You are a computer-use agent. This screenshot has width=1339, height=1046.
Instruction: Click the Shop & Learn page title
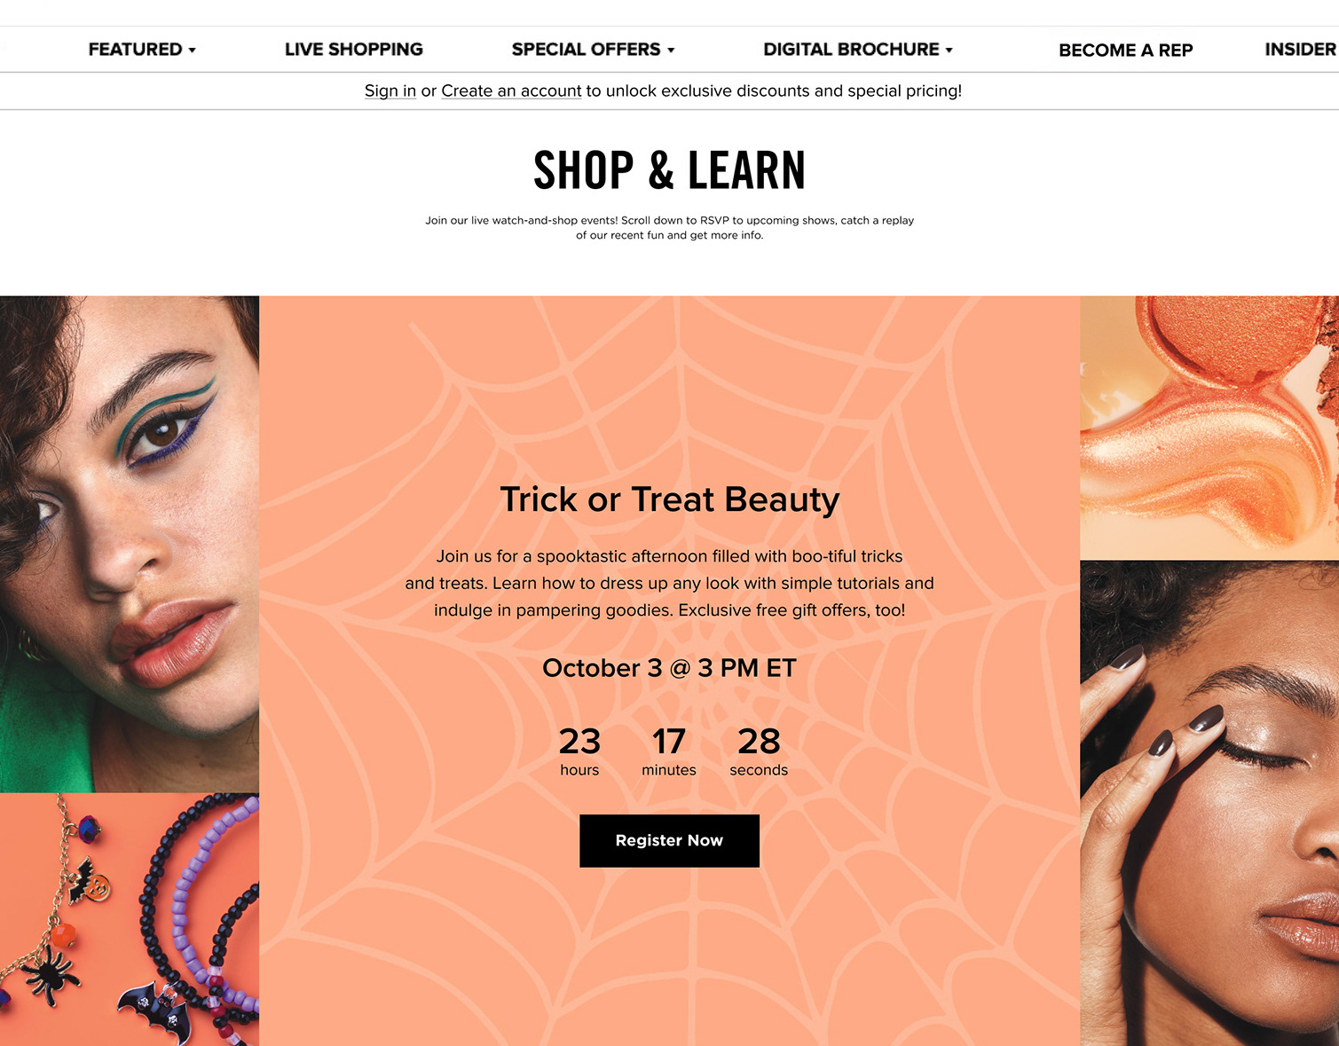pos(669,171)
